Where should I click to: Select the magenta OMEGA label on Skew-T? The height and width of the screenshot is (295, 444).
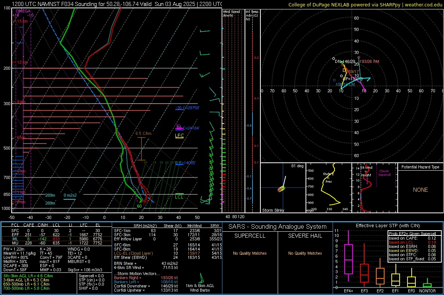coord(23,11)
